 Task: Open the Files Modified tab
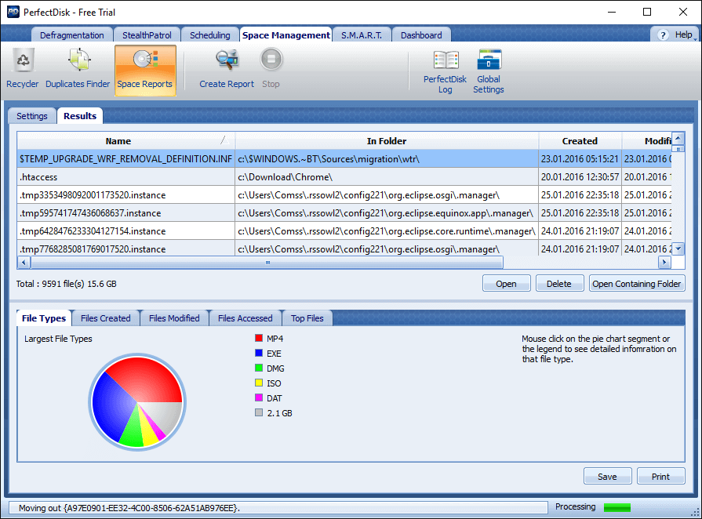[174, 318]
